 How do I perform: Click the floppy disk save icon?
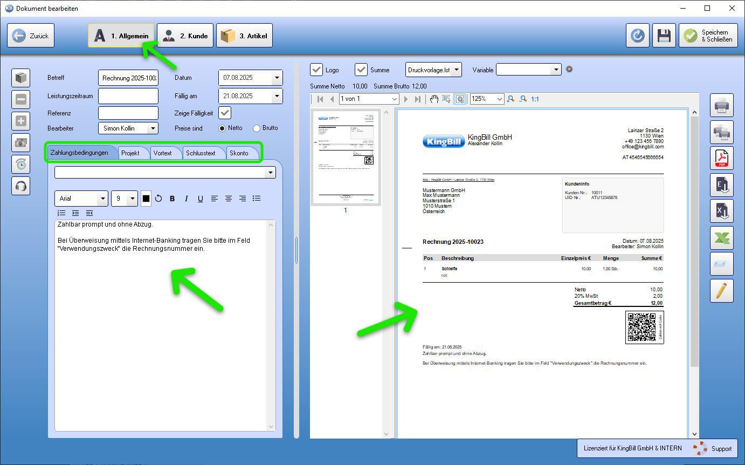click(x=664, y=36)
